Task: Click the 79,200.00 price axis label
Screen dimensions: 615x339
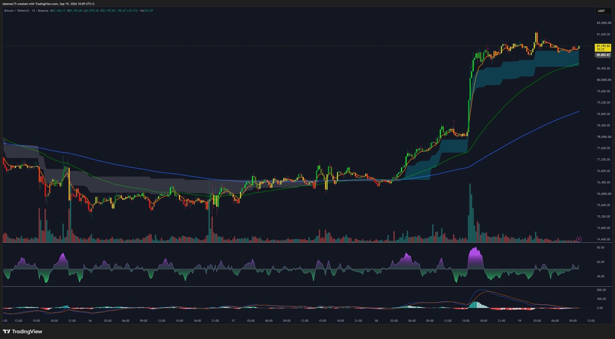Action: tap(604, 103)
